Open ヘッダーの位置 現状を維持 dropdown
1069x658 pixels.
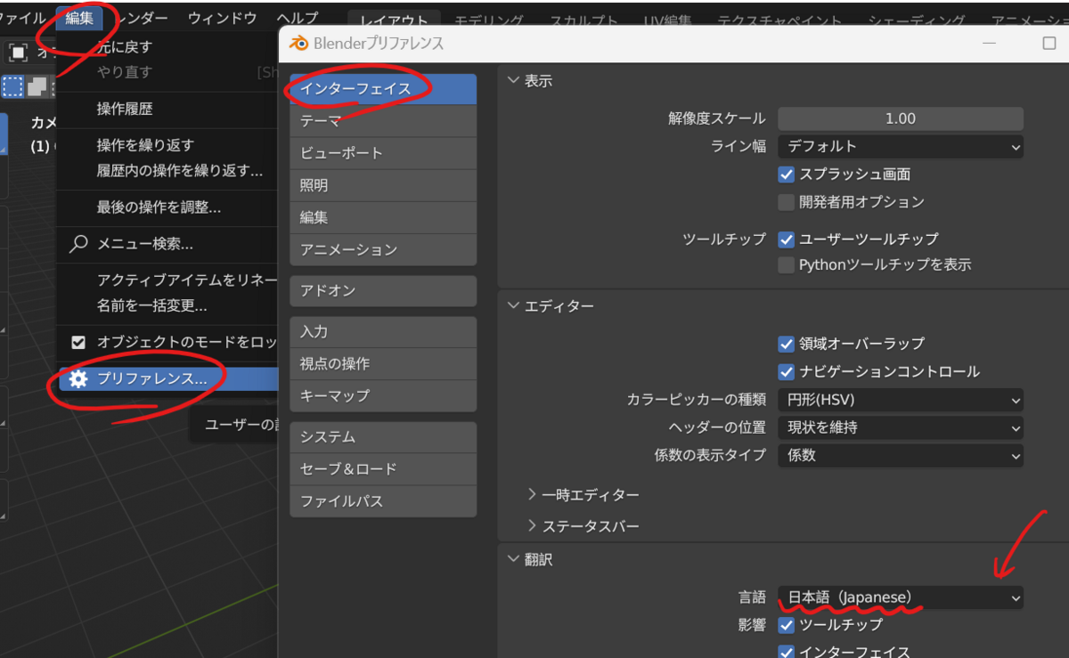pos(901,427)
